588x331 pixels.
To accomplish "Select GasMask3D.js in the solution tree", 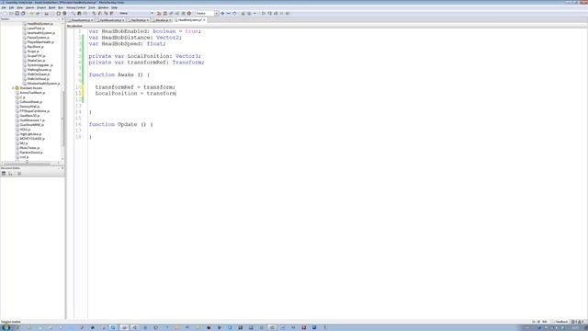I will 29,116.
